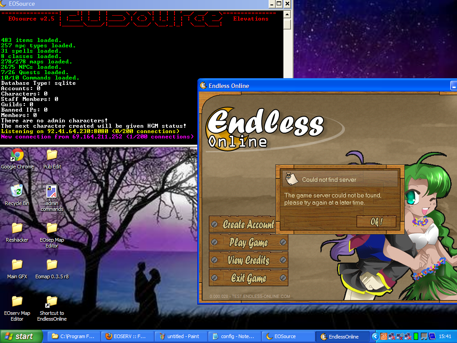Switch to the C:\Program F... taskbar window
Image resolution: width=457 pixels, height=343 pixels.
[74, 337]
